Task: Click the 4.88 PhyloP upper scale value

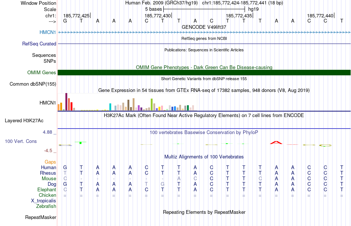Action: 47,132
